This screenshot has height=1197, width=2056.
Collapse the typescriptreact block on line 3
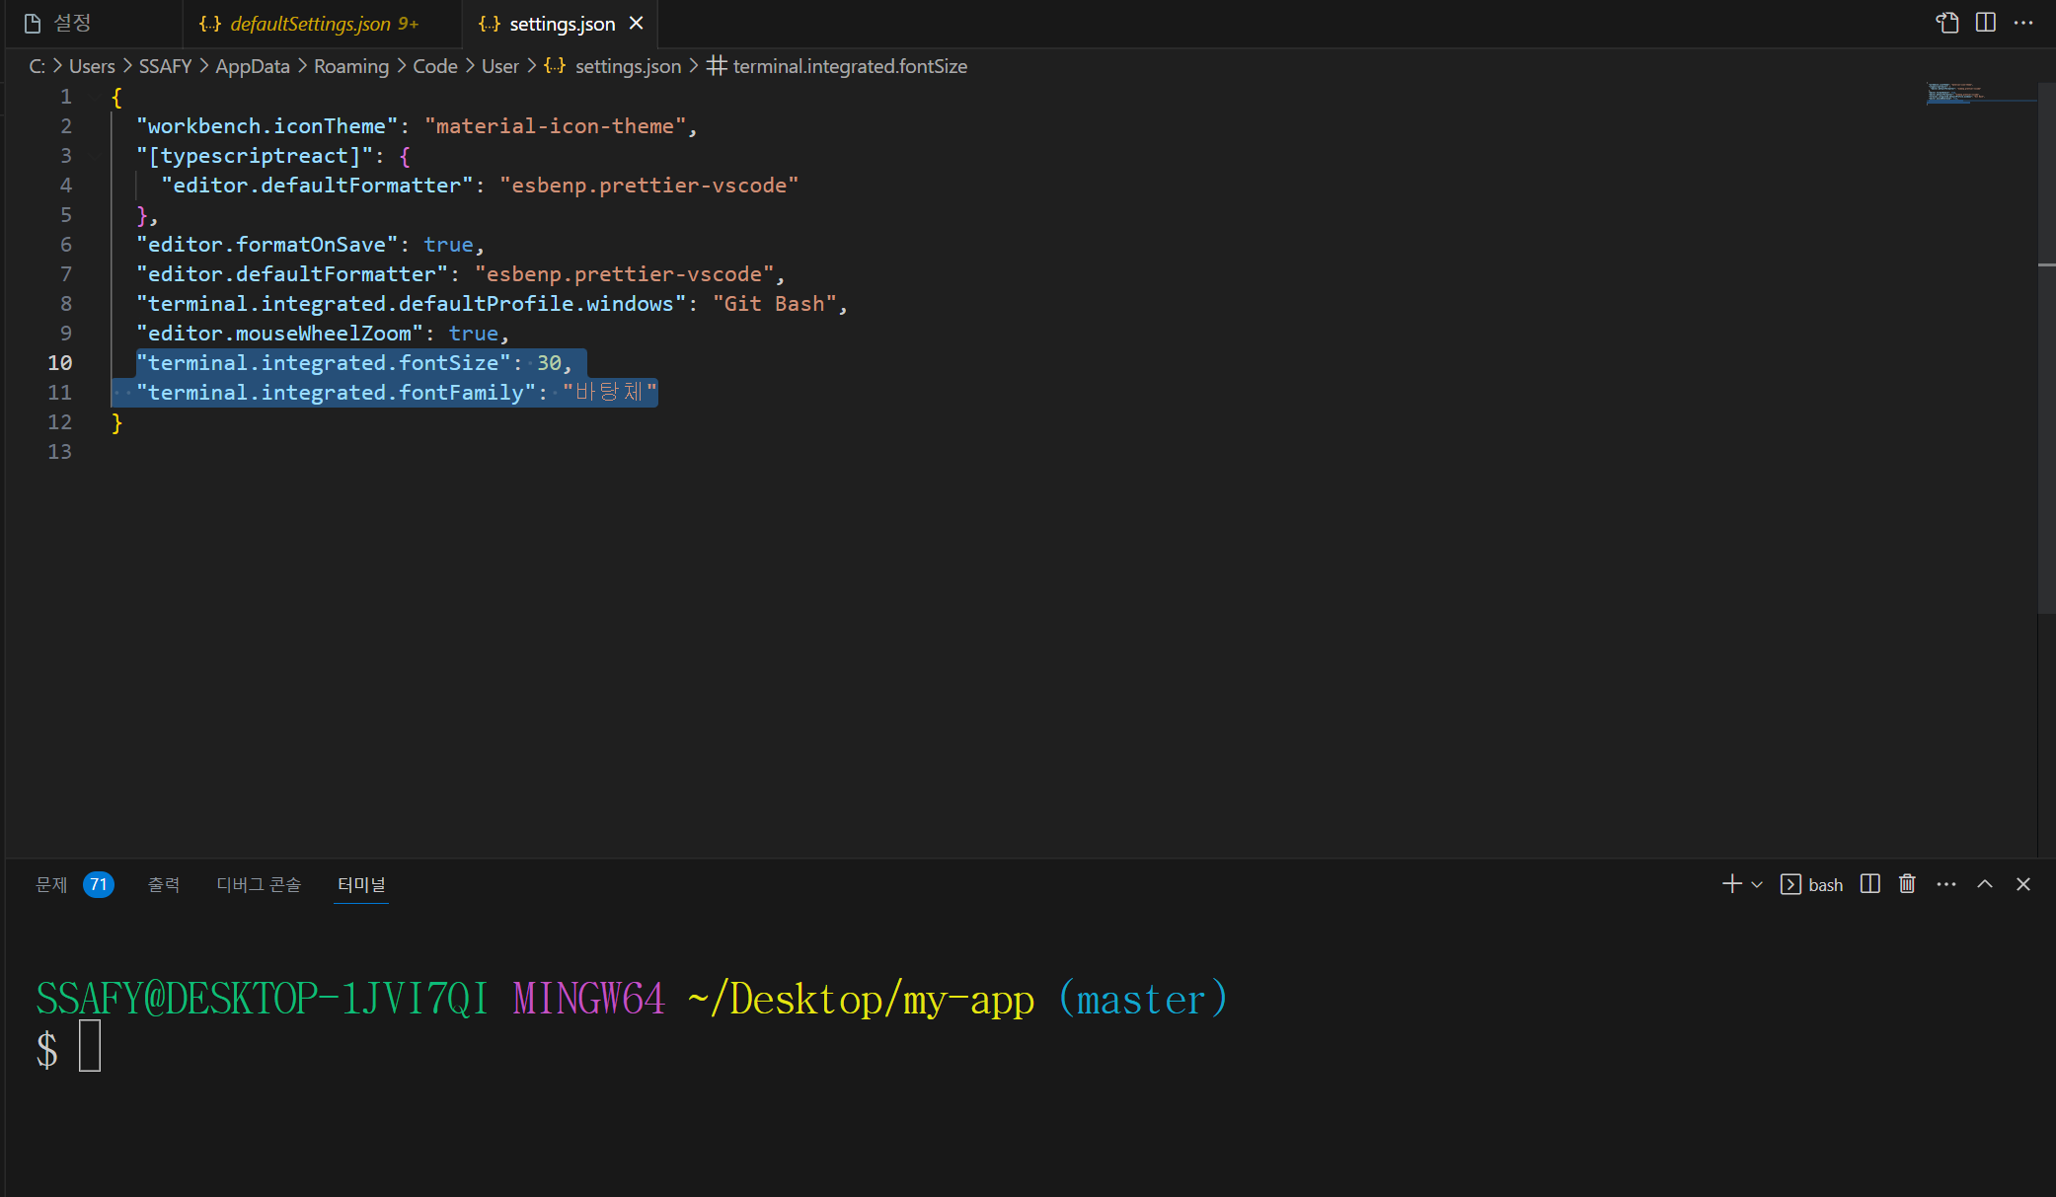97,156
